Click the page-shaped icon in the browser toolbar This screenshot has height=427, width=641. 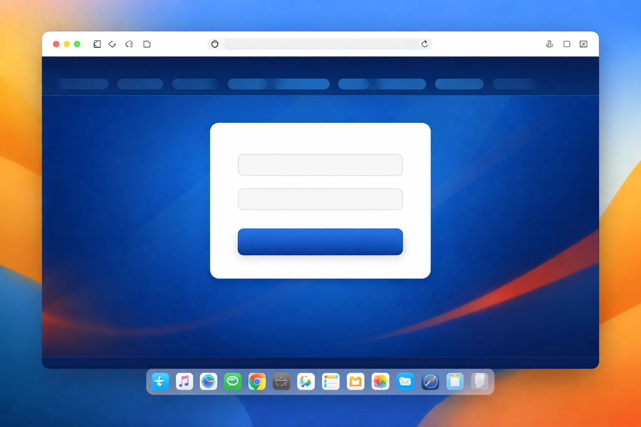(147, 44)
